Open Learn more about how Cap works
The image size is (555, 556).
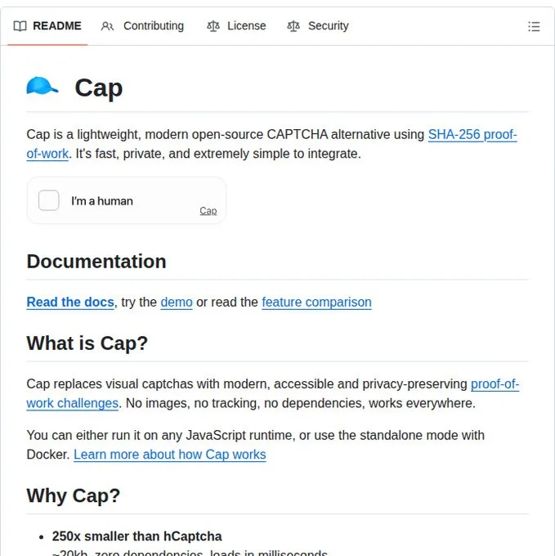click(x=170, y=455)
